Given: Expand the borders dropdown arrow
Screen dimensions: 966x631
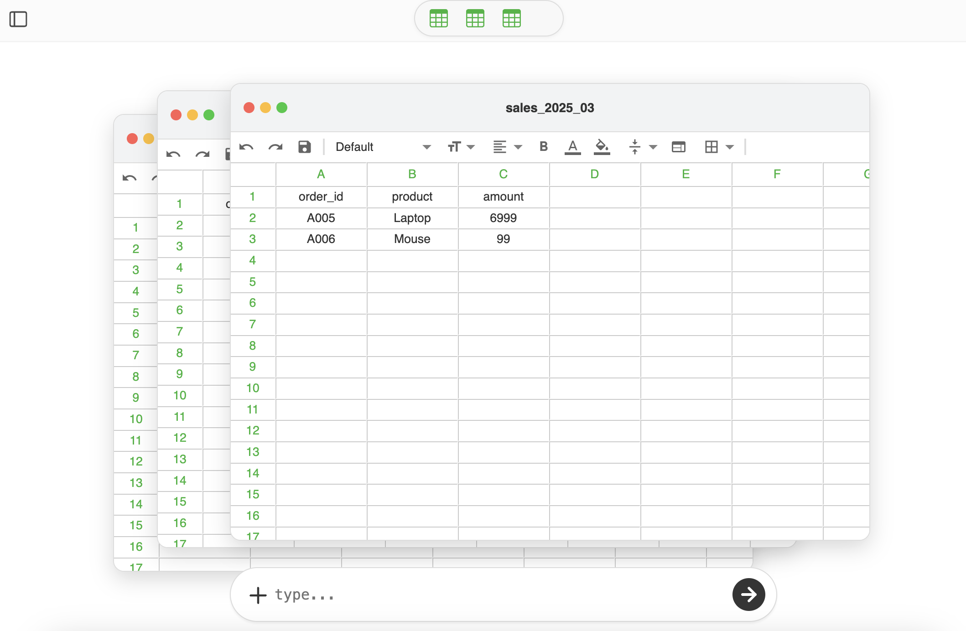Looking at the screenshot, I should coord(730,147).
